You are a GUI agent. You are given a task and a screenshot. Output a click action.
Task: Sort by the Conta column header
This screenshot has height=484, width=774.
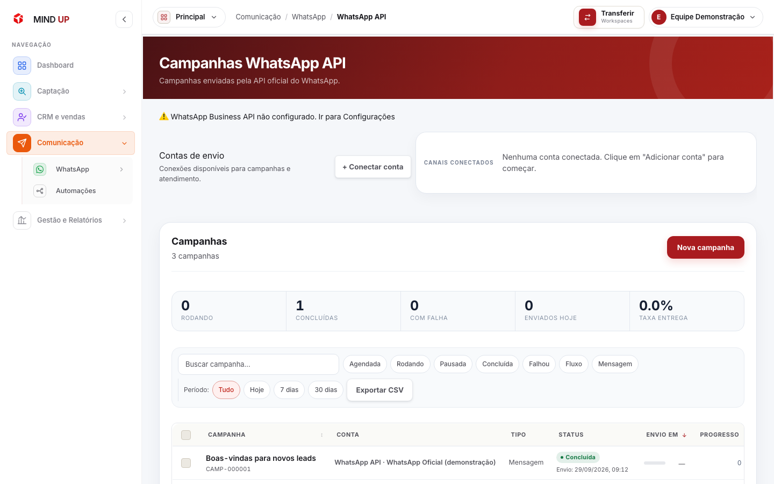pyautogui.click(x=348, y=435)
